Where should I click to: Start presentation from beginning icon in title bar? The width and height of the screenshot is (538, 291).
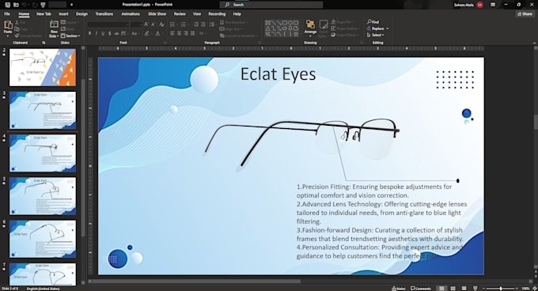pos(44,5)
